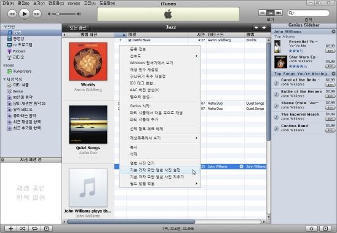Uncheck the DAM's Blues track checkbox
The image size is (337, 233).
130,40
